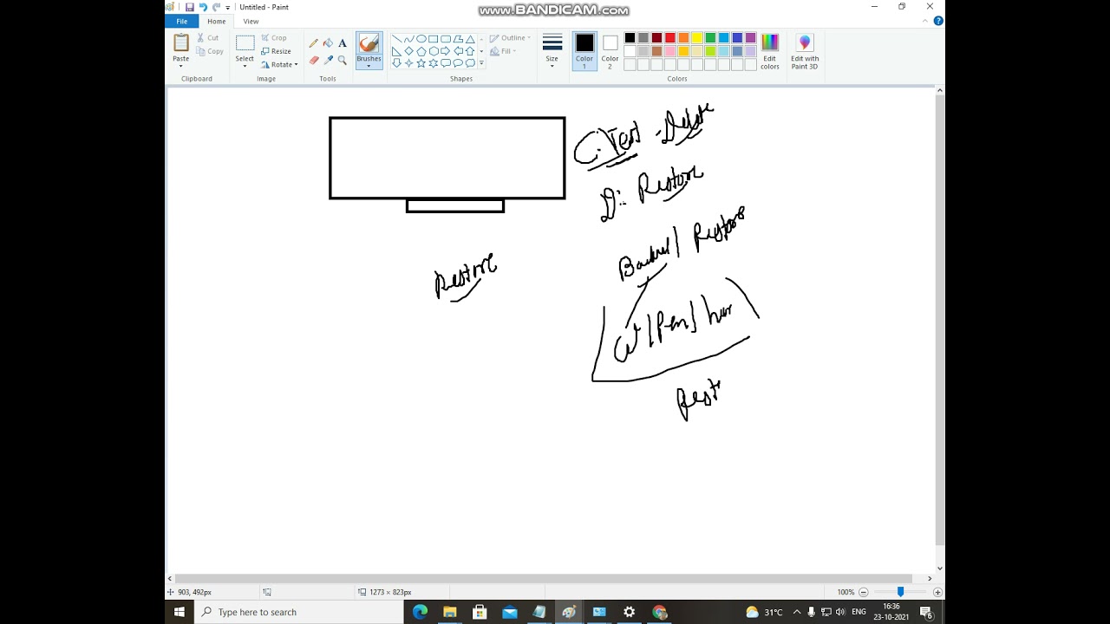Screen dimensions: 1110x624
Task: Choose the Rounded rectangle shape
Action: point(445,39)
